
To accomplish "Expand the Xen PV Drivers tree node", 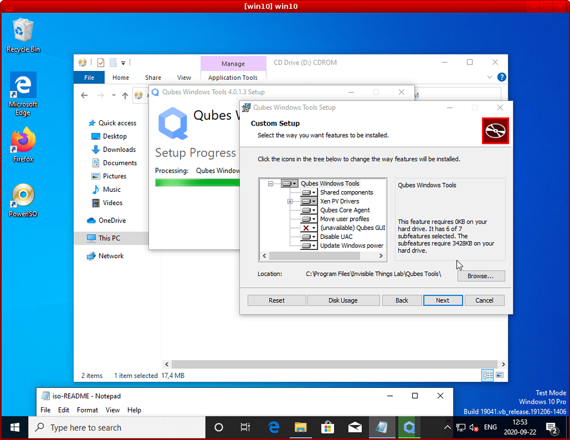I will (290, 201).
